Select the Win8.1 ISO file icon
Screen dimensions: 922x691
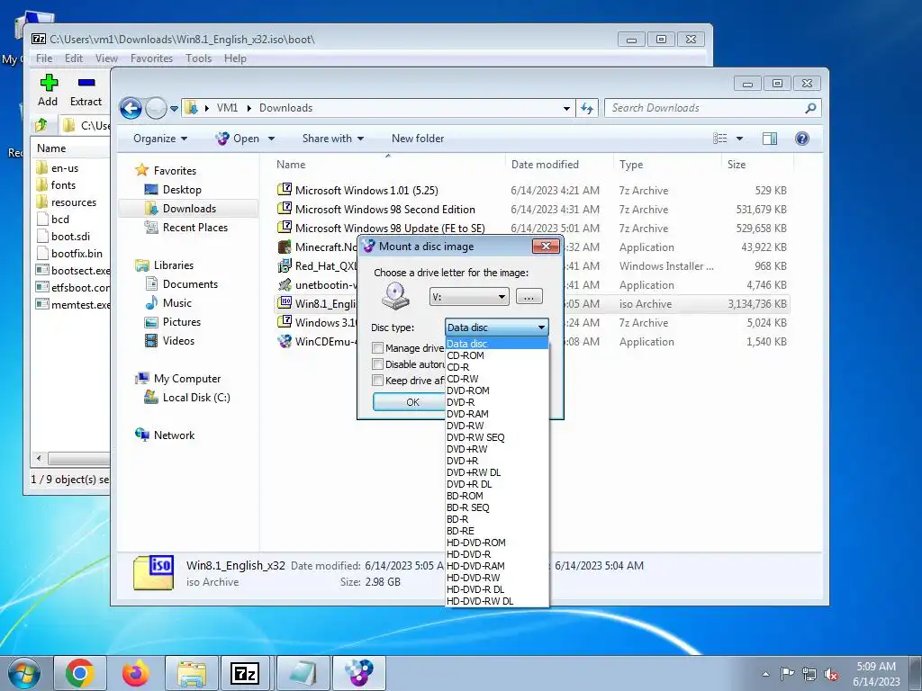point(285,303)
